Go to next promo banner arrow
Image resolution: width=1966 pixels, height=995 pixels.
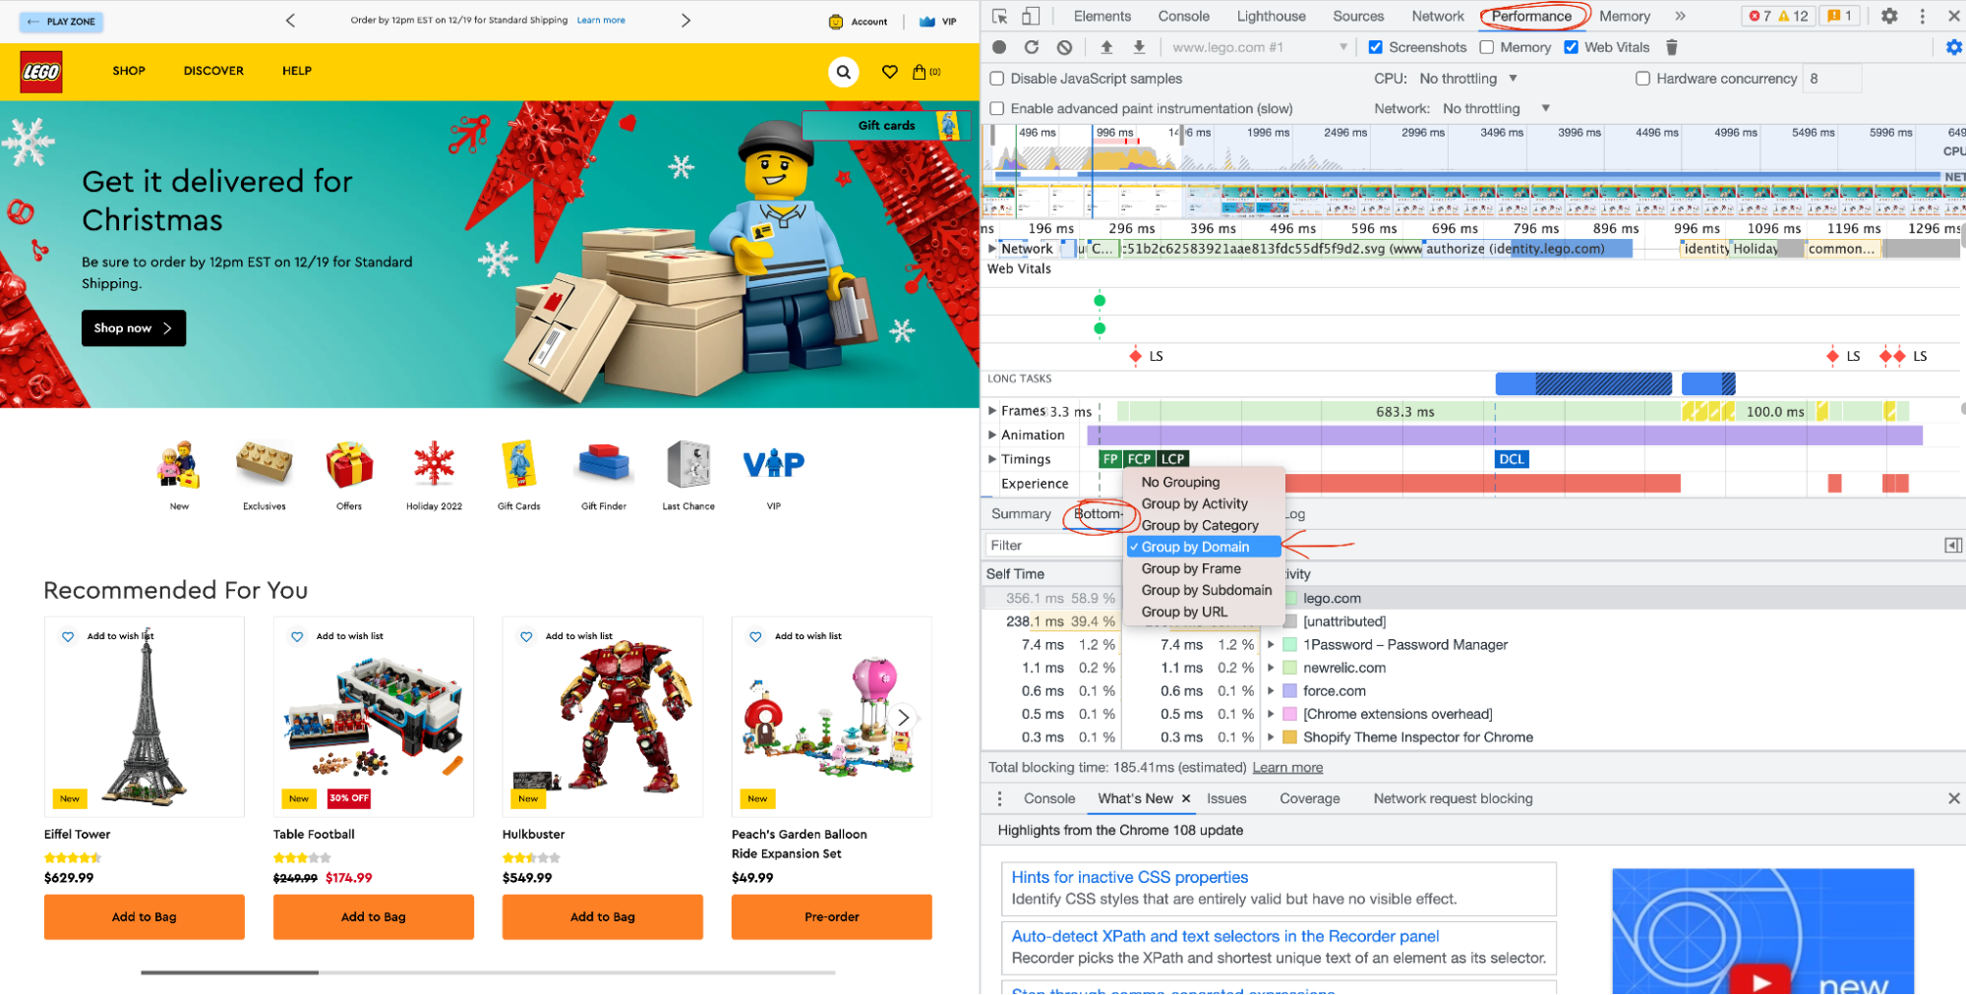pos(685,20)
